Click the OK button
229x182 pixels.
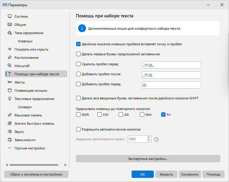coord(143,174)
